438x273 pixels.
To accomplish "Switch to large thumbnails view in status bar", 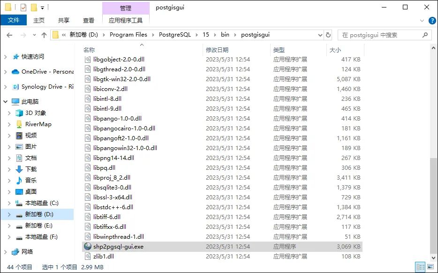I will tap(430, 266).
